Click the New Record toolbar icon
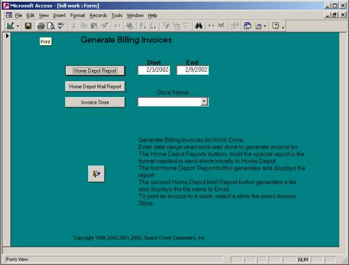The height and width of the screenshot is (265, 349). coord(211,26)
